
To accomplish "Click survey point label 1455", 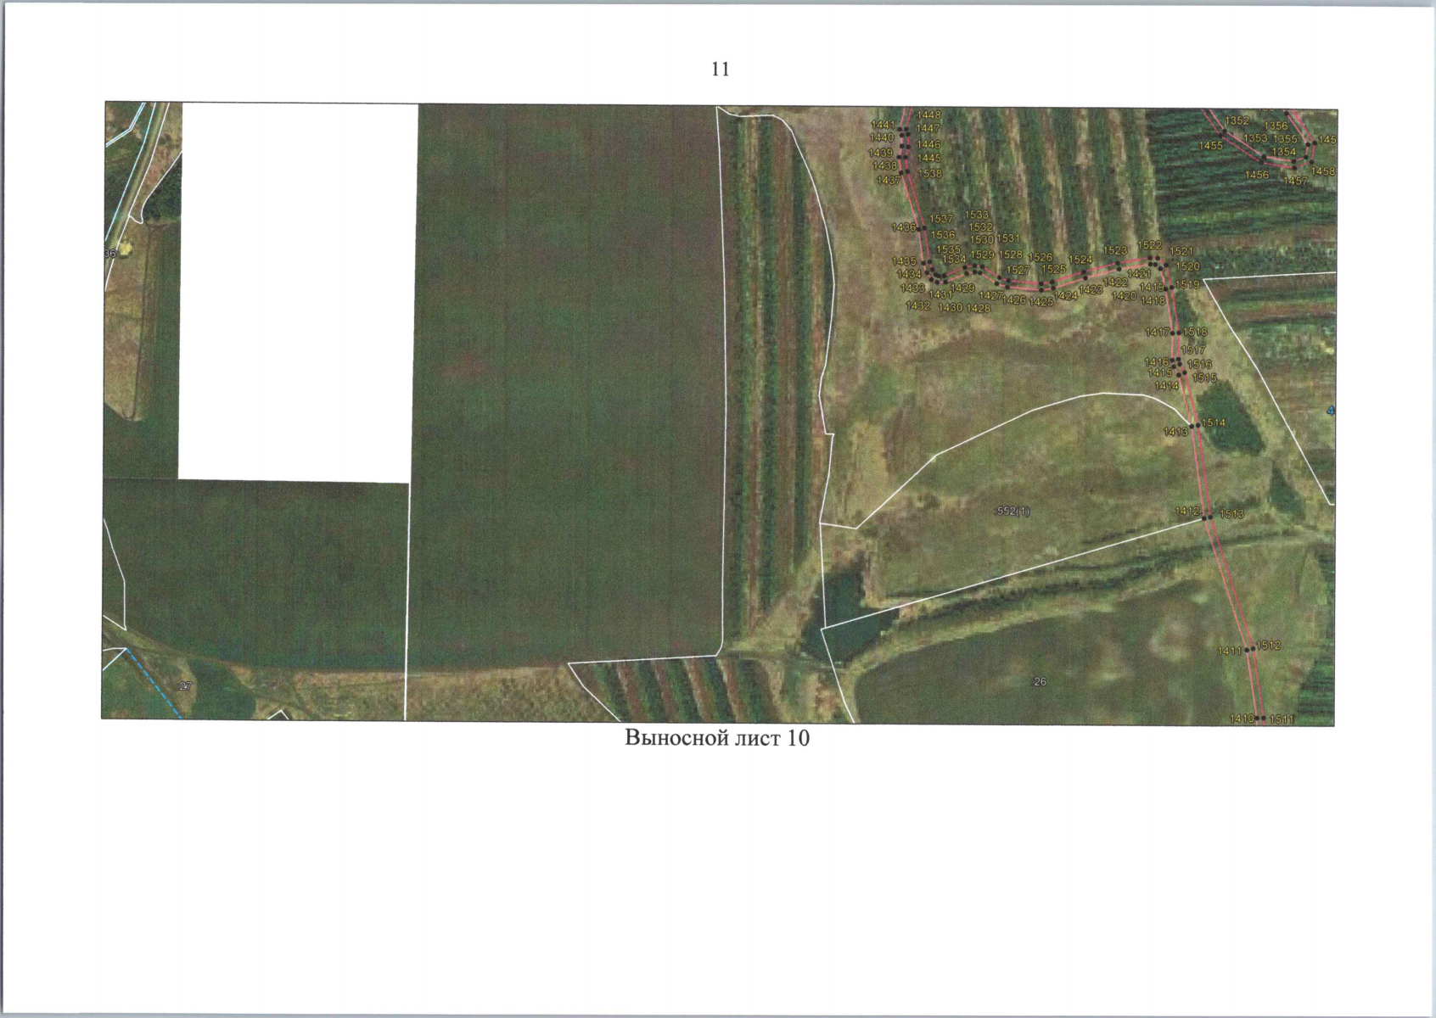I will click(x=1210, y=146).
